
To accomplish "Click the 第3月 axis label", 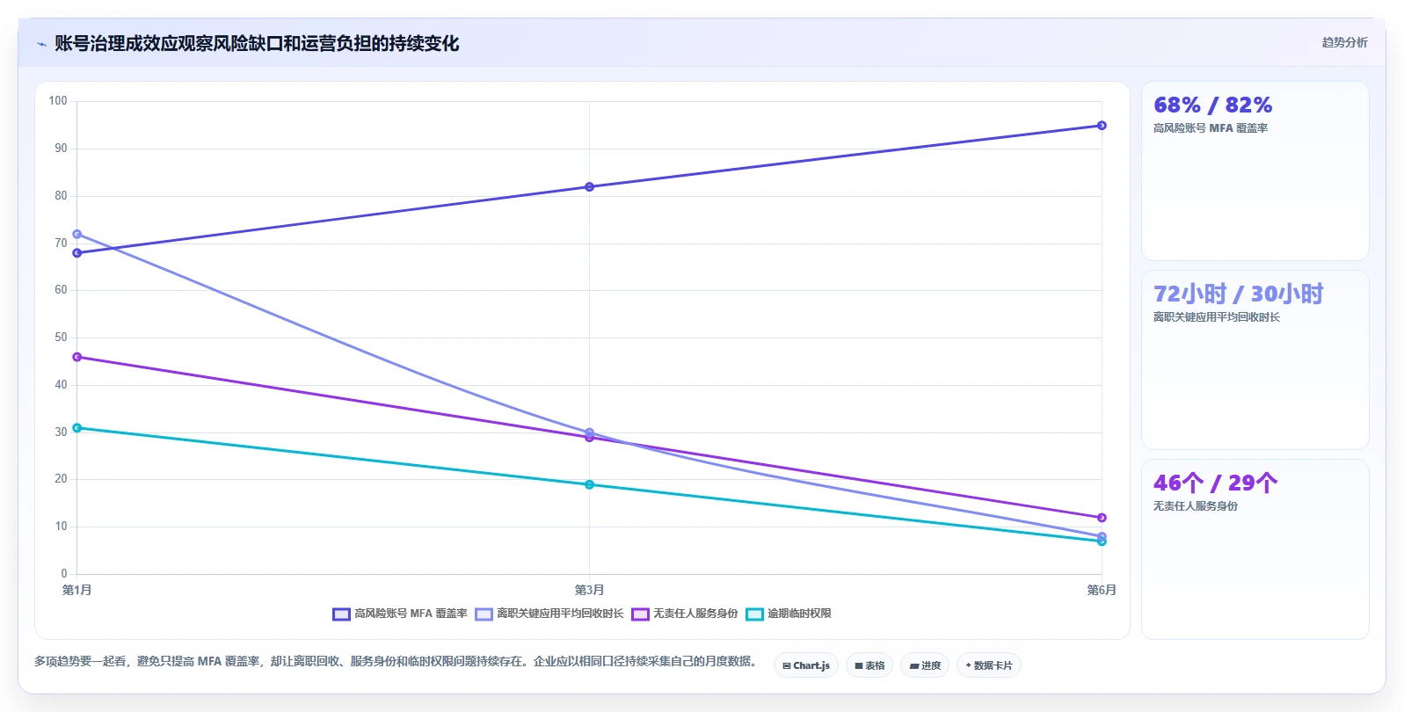I will pyautogui.click(x=589, y=590).
